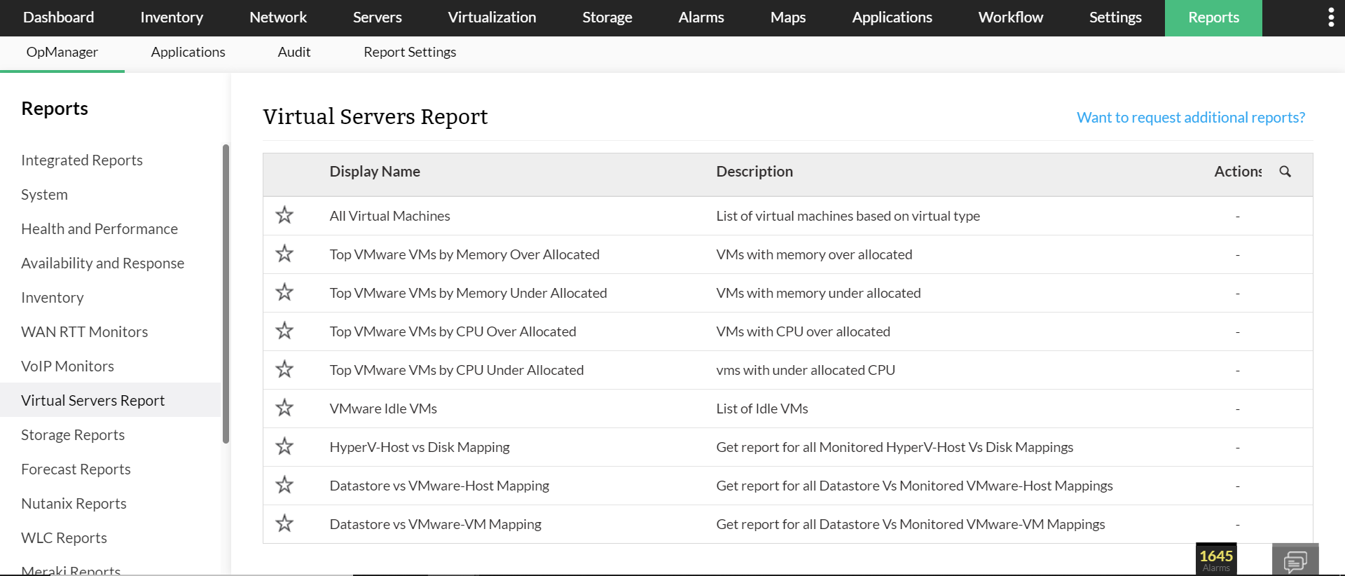Click star icon beside HyperV-Host vs Disk Mapping
Screen dimensions: 1345x576
pyautogui.click(x=284, y=446)
